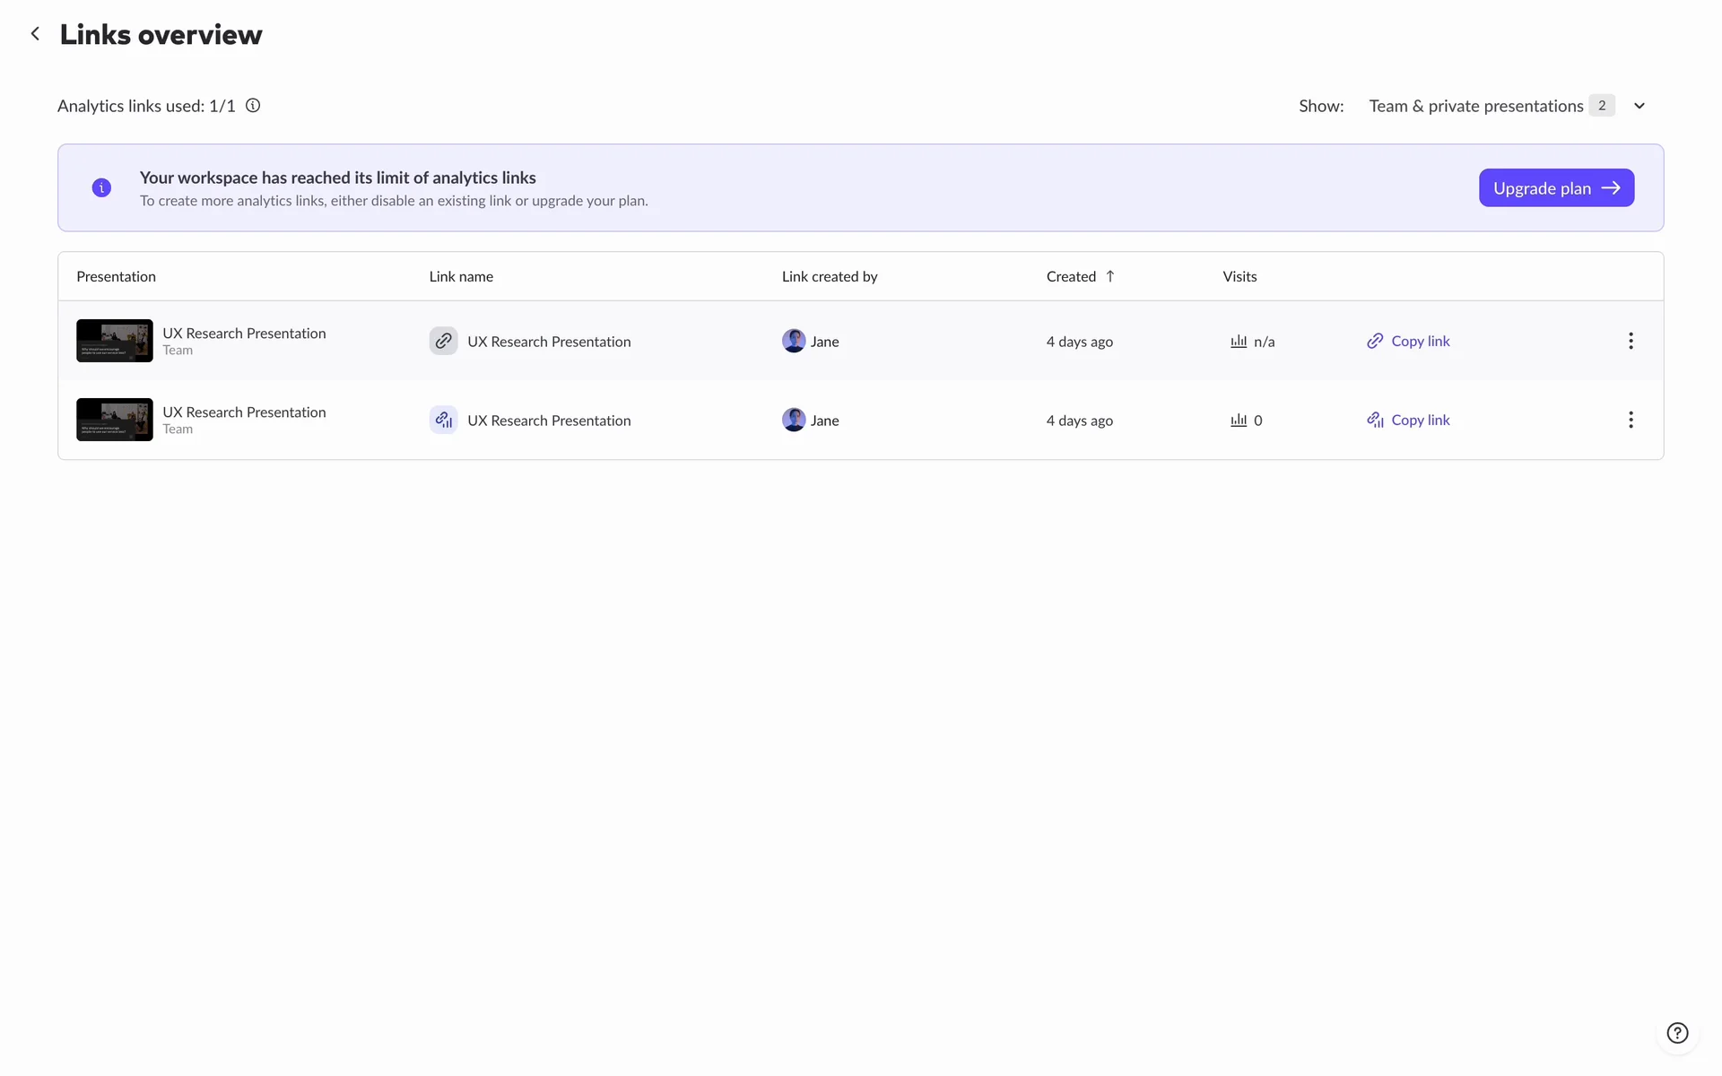Go back using the left arrow
This screenshot has width=1722, height=1076.
click(x=35, y=34)
